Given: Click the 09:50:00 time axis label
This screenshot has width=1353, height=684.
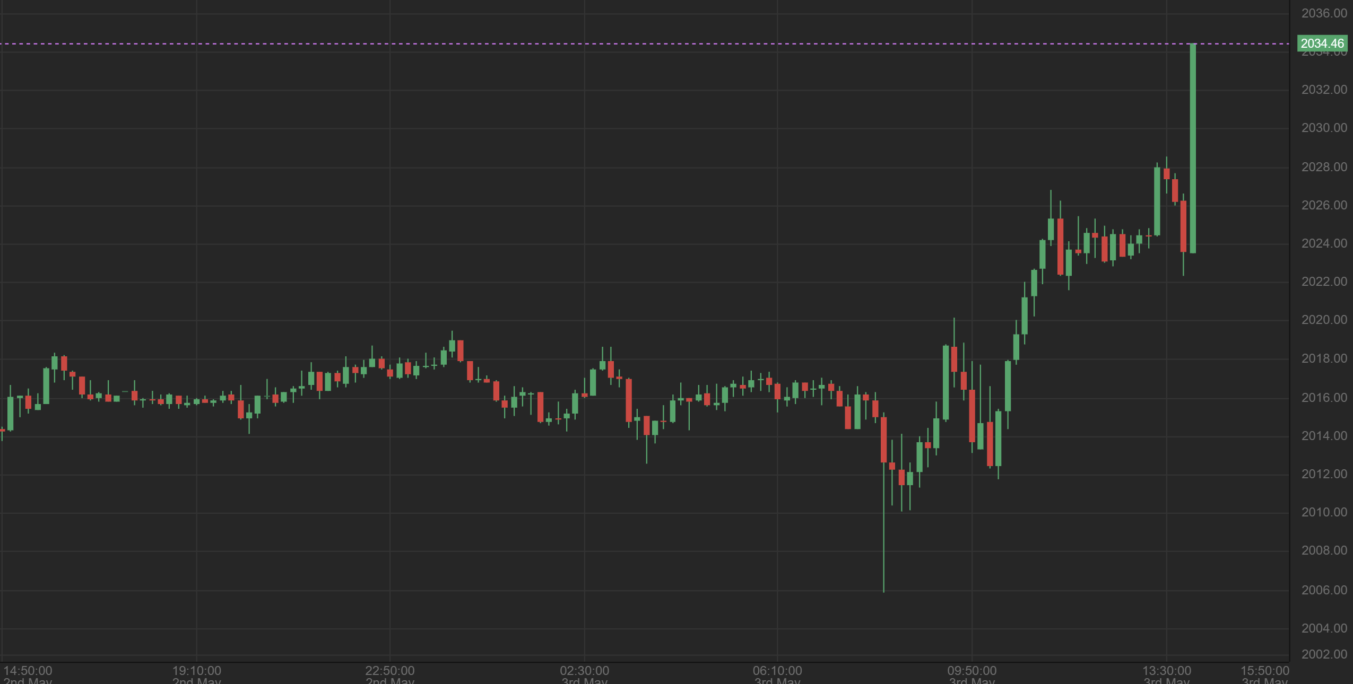Looking at the screenshot, I should (972, 671).
